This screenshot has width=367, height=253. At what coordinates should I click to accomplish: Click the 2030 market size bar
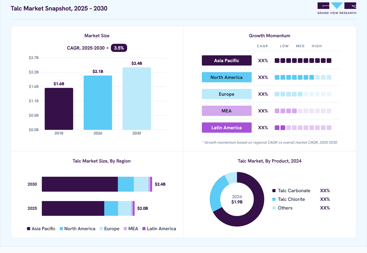(x=137, y=99)
